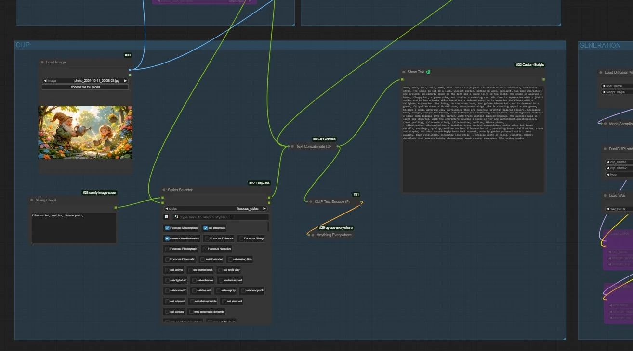The height and width of the screenshot is (351, 633).
Task: Click the gnome and fairy image preview
Action: (x=85, y=133)
